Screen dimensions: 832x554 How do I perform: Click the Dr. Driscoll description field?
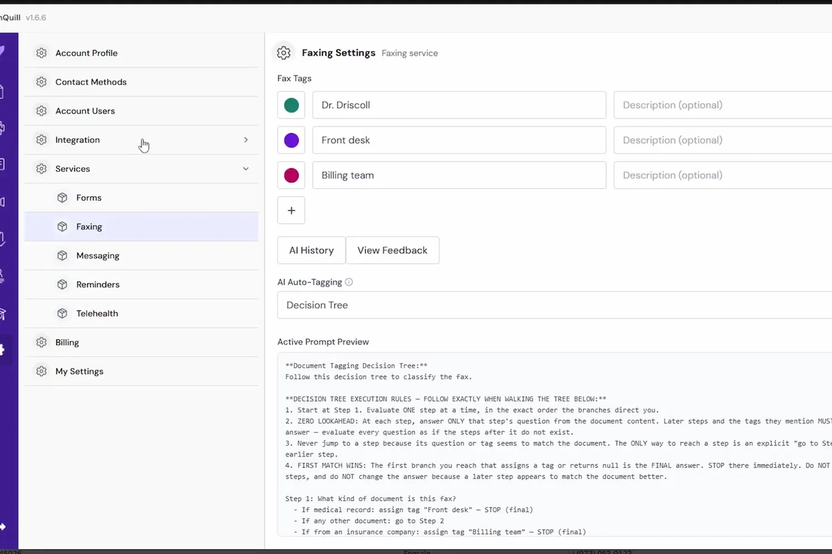click(x=723, y=105)
